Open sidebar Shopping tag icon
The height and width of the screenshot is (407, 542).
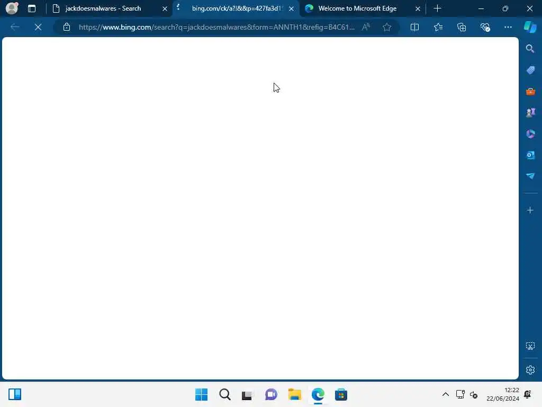[x=530, y=70]
